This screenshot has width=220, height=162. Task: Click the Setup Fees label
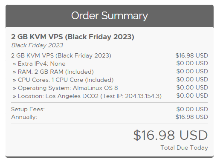coord(28,109)
